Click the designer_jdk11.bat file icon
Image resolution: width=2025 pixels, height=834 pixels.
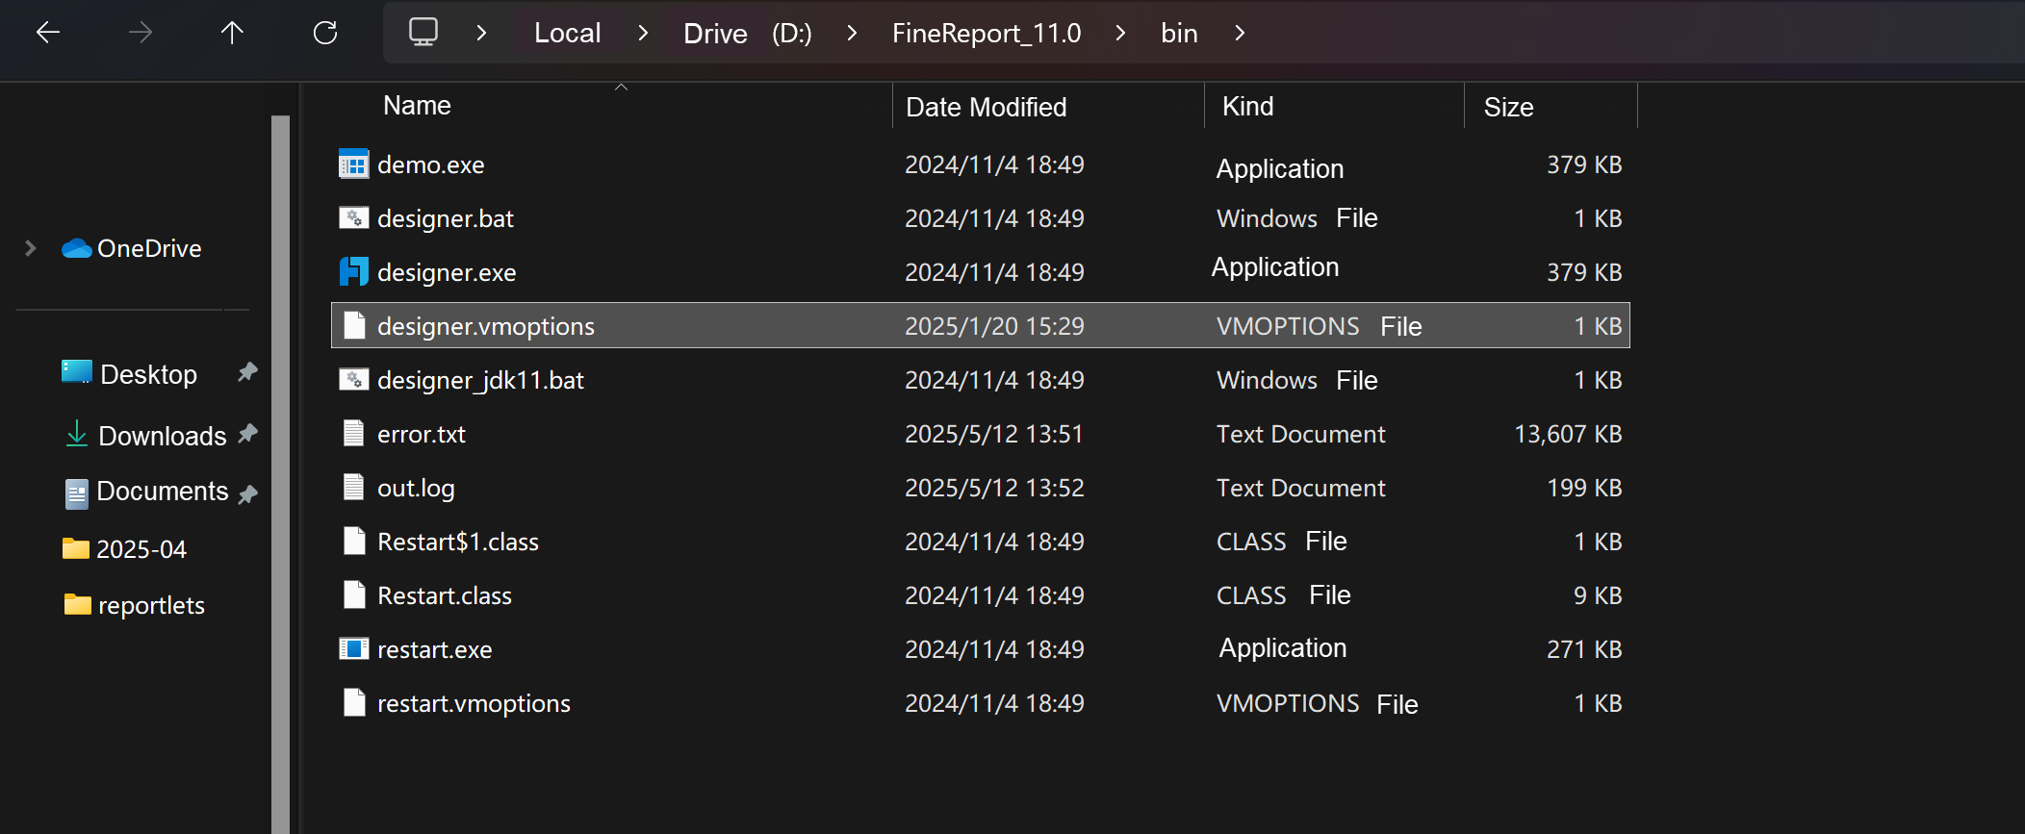tap(353, 380)
